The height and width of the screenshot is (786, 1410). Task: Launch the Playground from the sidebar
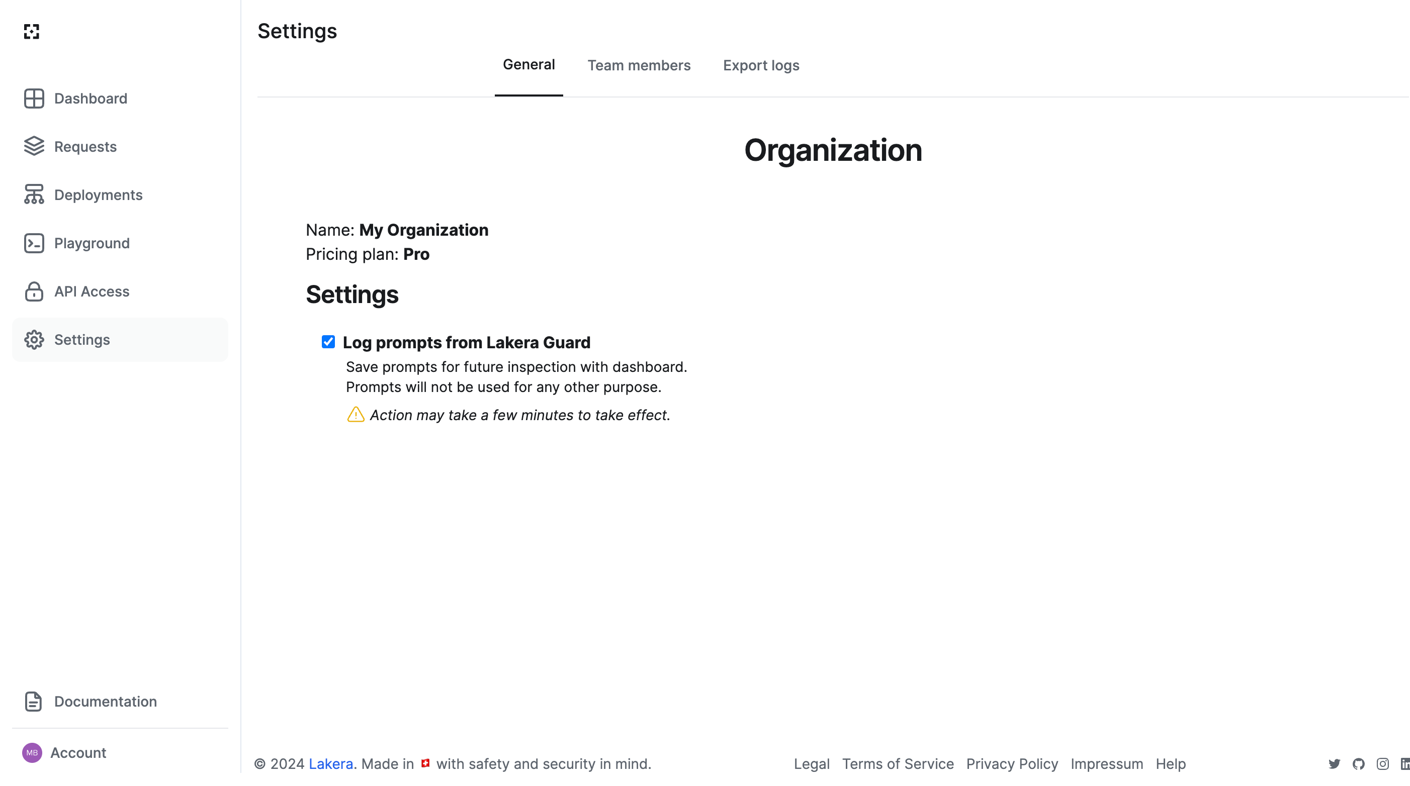point(92,243)
